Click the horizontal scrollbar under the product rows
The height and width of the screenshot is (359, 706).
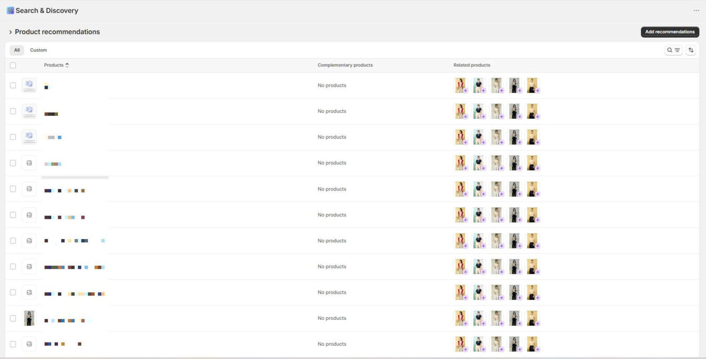(75, 178)
